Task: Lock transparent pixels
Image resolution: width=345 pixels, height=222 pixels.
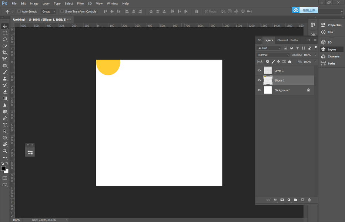Action: click(267, 62)
